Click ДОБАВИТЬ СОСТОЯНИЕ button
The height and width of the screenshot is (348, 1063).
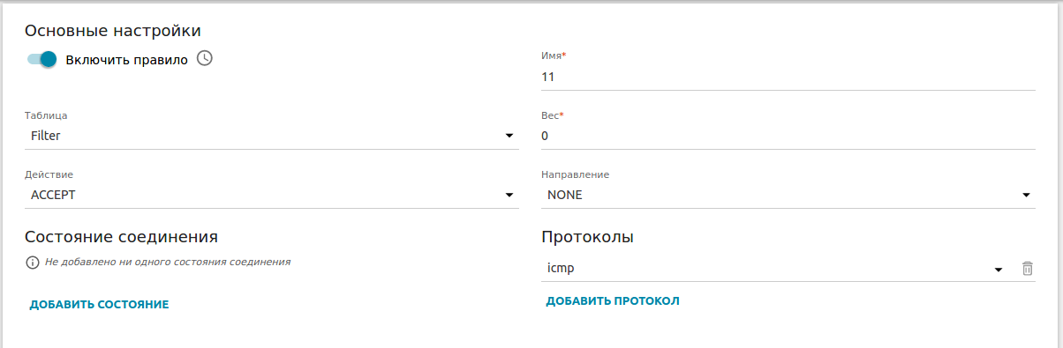click(x=99, y=304)
